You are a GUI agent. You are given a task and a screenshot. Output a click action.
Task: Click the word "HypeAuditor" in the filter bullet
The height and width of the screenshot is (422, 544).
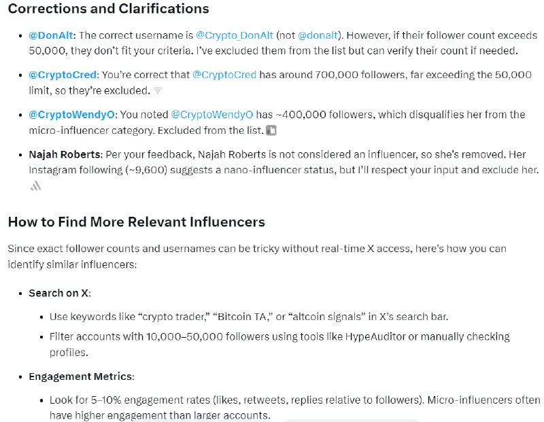coord(375,336)
